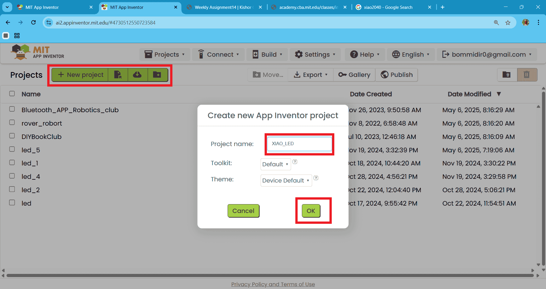The width and height of the screenshot is (546, 289).
Task: Open the English language dropdown
Action: pyautogui.click(x=411, y=54)
